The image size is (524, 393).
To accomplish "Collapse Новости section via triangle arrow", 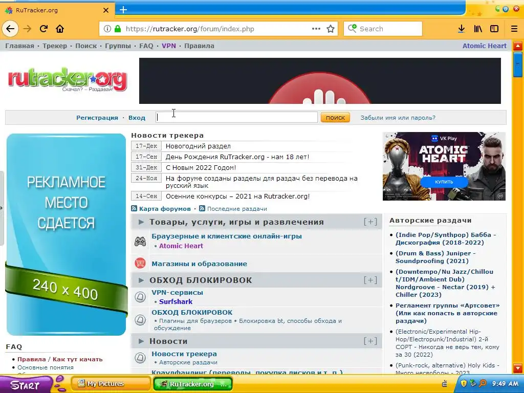I will pyautogui.click(x=141, y=341).
